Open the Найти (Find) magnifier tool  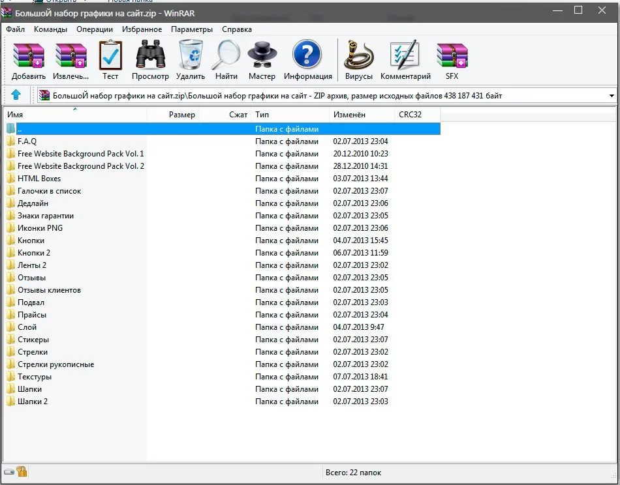(x=226, y=56)
